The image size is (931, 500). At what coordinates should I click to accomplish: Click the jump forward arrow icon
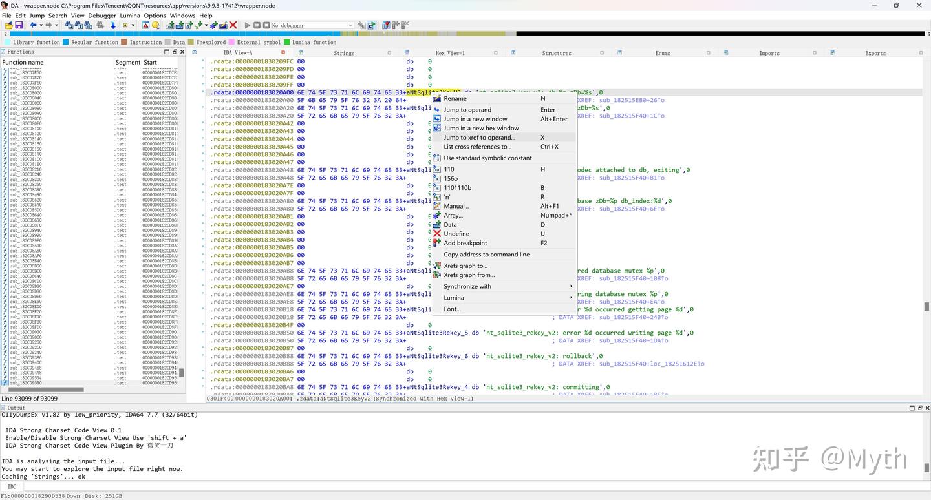[48, 25]
